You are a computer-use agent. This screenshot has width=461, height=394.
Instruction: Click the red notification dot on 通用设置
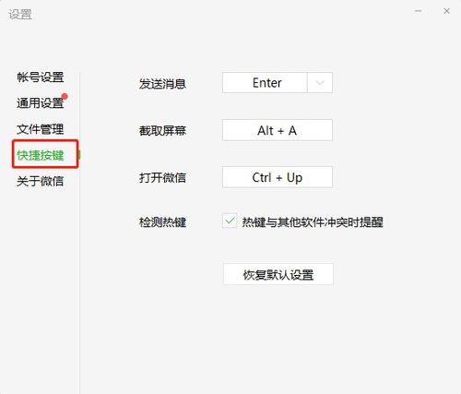pyautogui.click(x=65, y=97)
